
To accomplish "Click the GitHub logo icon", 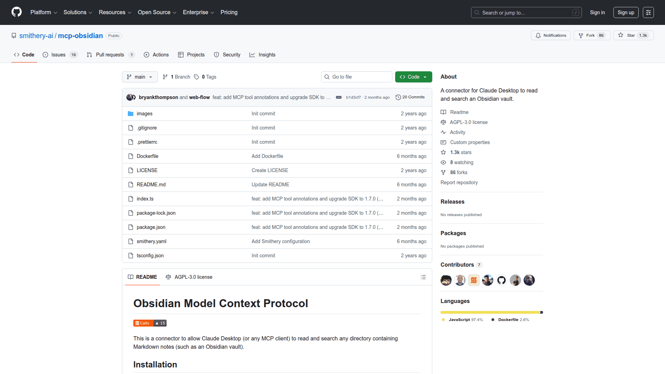I will (16, 12).
